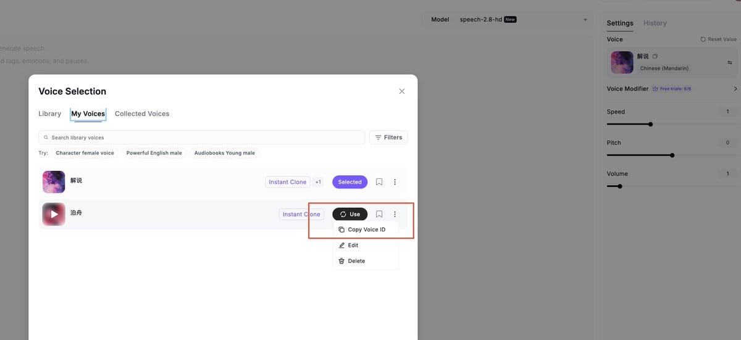
Task: Click the three-dot menu for 泊舟
Action: 395,214
